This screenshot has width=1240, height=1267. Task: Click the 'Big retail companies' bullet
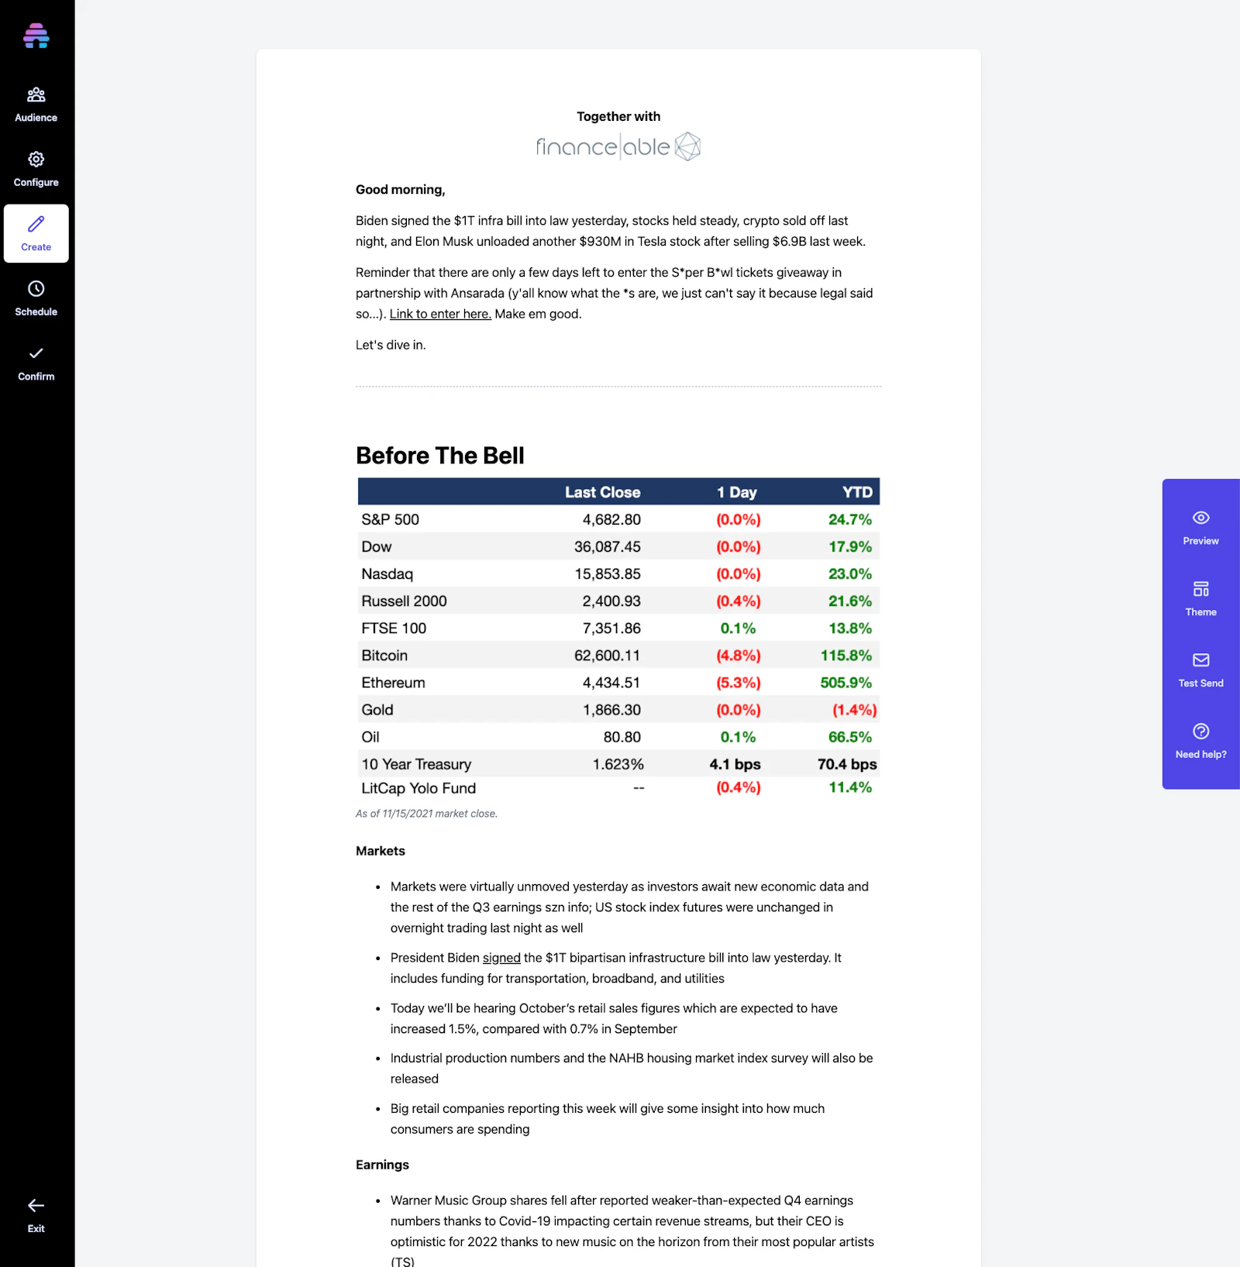click(608, 1119)
